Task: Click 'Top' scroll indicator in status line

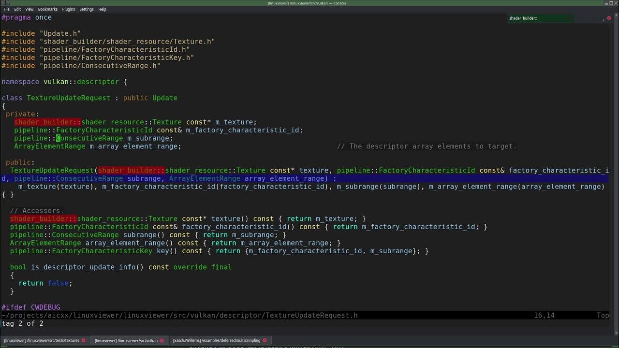Action: (x=603, y=315)
